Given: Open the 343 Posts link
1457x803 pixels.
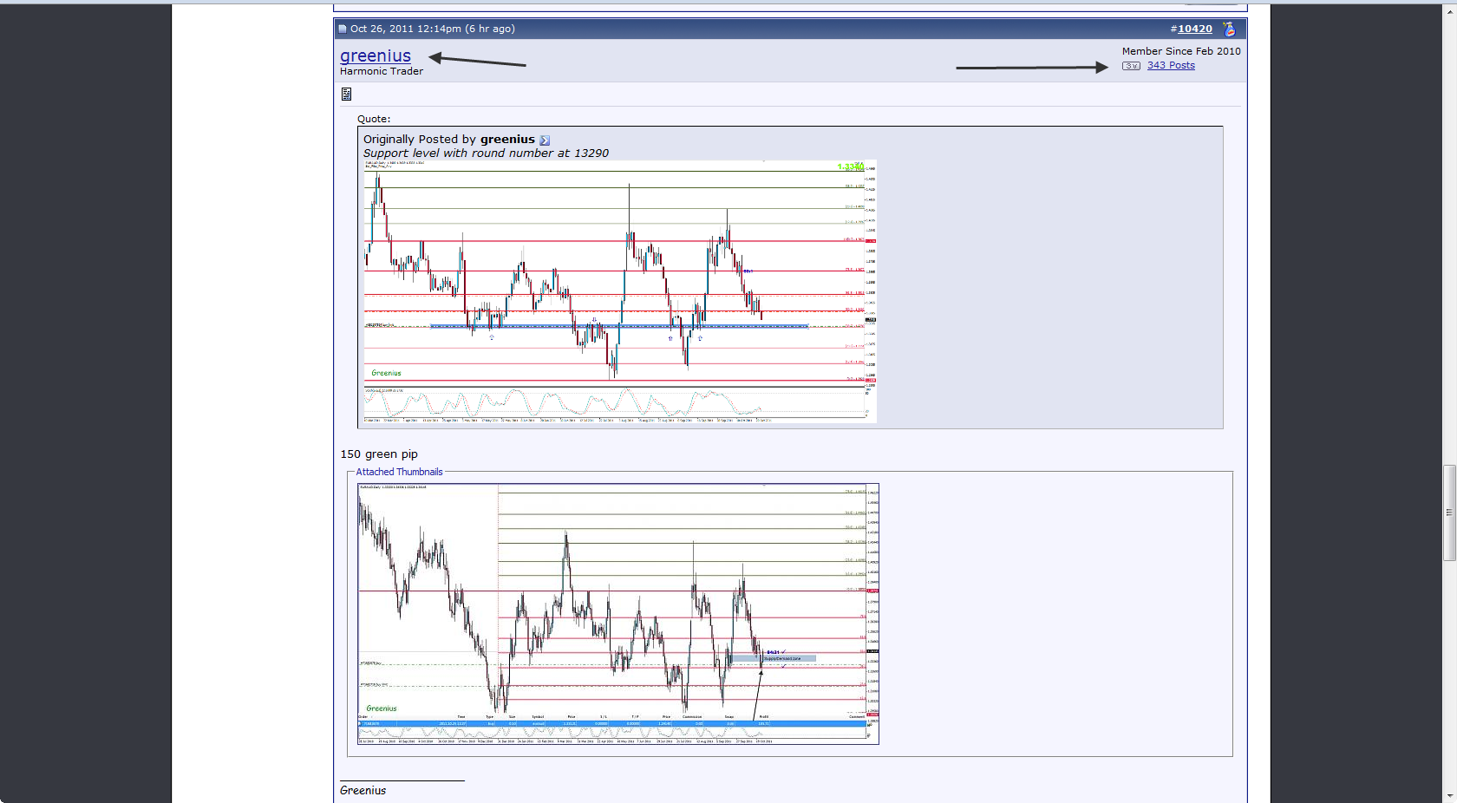Looking at the screenshot, I should [x=1171, y=65].
